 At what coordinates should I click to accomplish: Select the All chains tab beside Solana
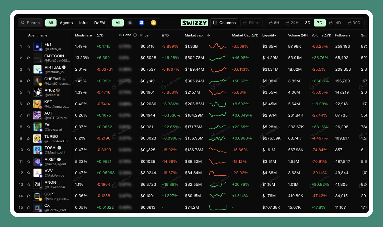118,23
